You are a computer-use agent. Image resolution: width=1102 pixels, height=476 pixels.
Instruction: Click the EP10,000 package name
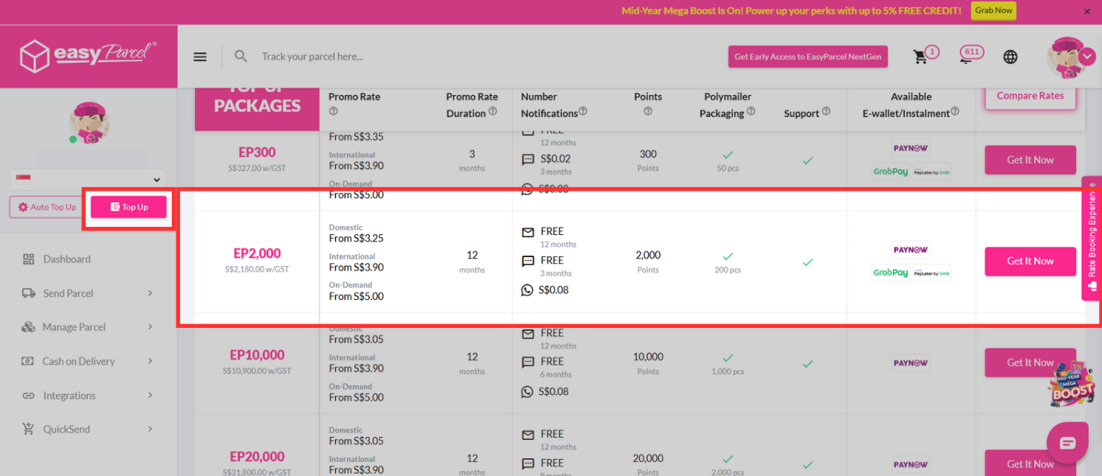pos(257,355)
